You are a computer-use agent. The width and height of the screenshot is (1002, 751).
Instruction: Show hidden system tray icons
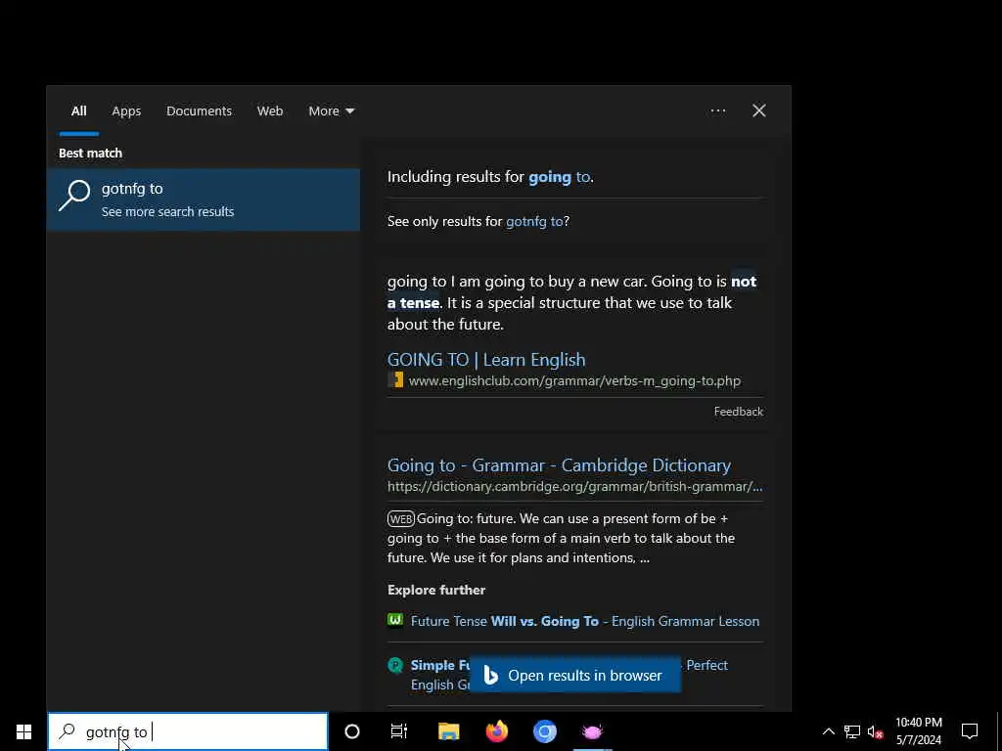click(x=828, y=731)
